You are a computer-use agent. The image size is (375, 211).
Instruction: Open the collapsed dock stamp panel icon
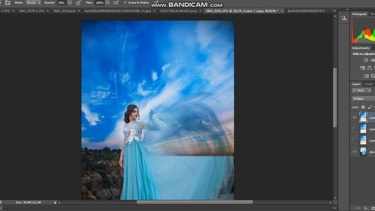pyautogui.click(x=344, y=18)
